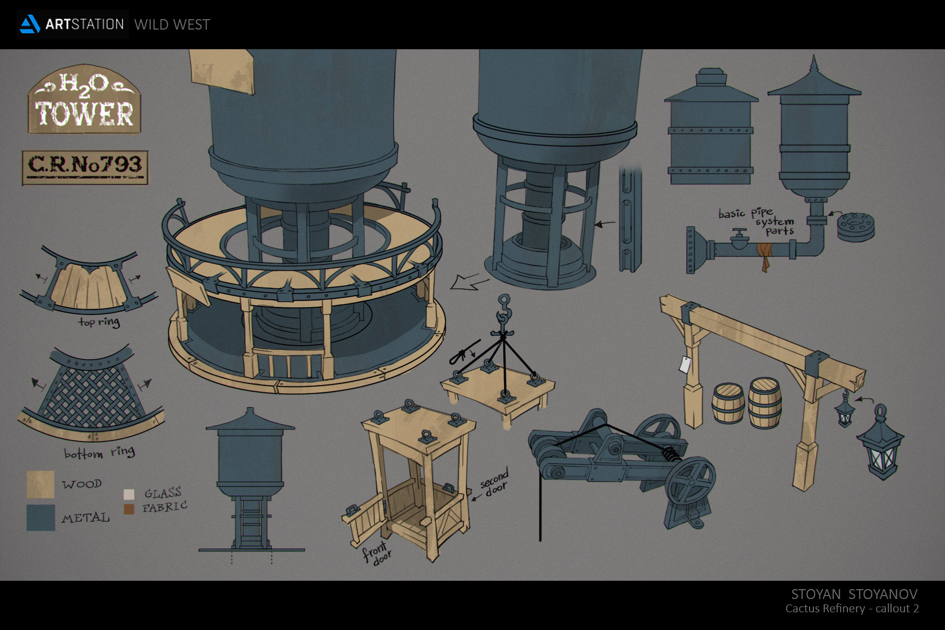
Task: Click the pipe flange ring part
Action: [855, 227]
